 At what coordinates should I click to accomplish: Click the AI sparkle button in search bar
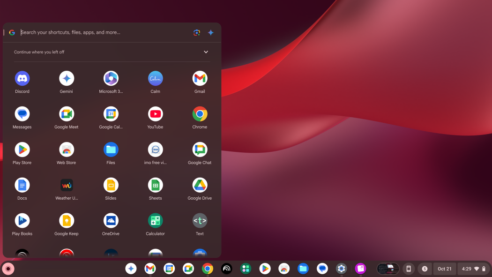tap(210, 32)
